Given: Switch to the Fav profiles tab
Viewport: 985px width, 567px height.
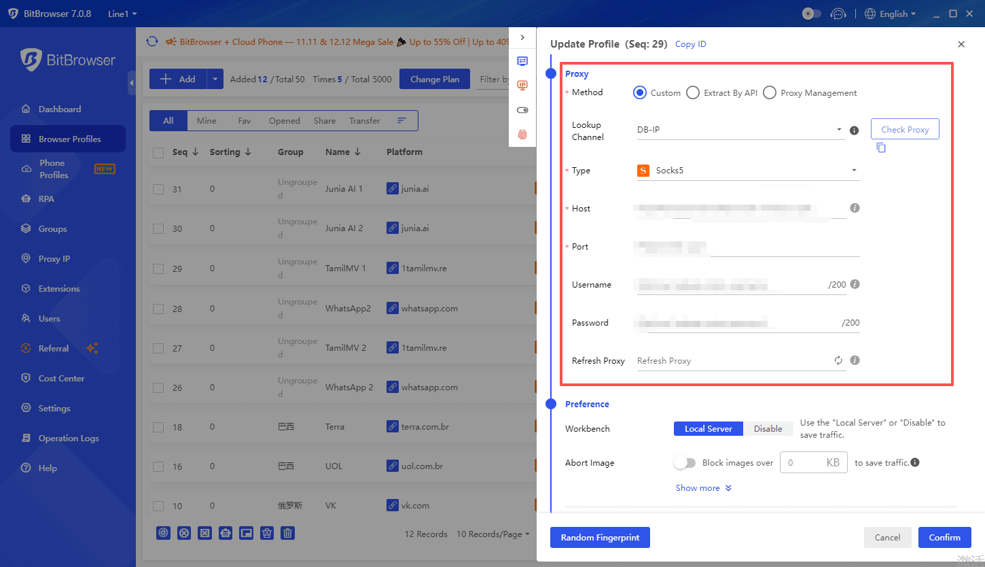Looking at the screenshot, I should pos(244,120).
